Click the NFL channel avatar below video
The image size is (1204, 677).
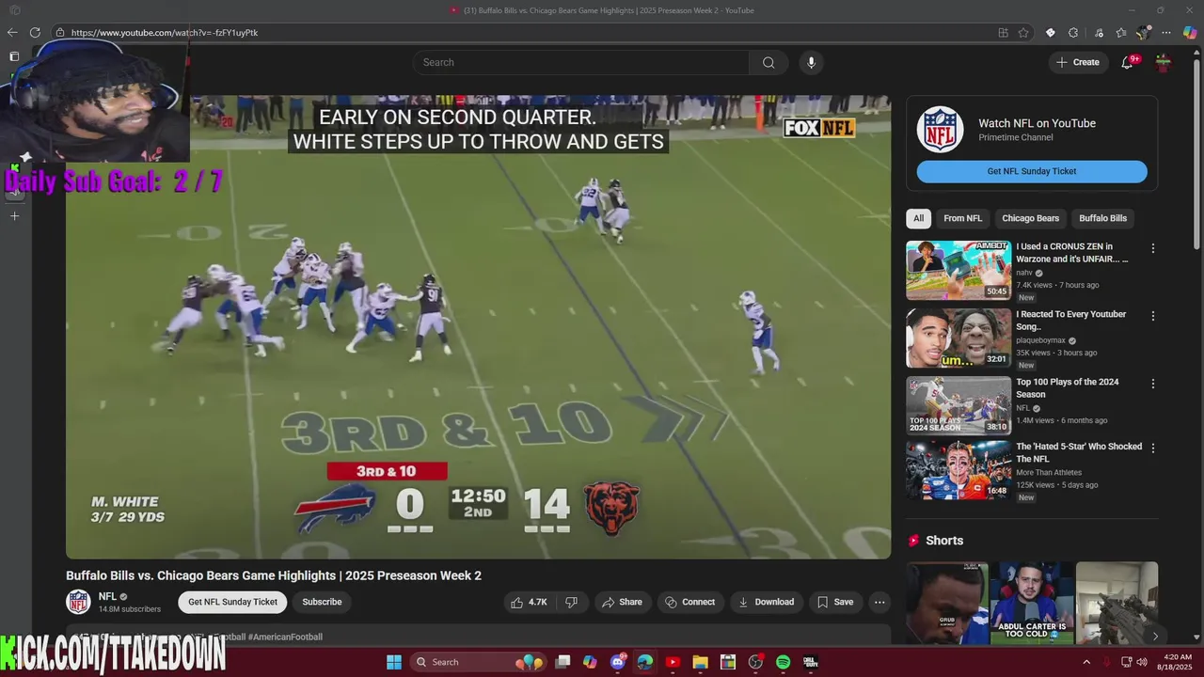[79, 602]
